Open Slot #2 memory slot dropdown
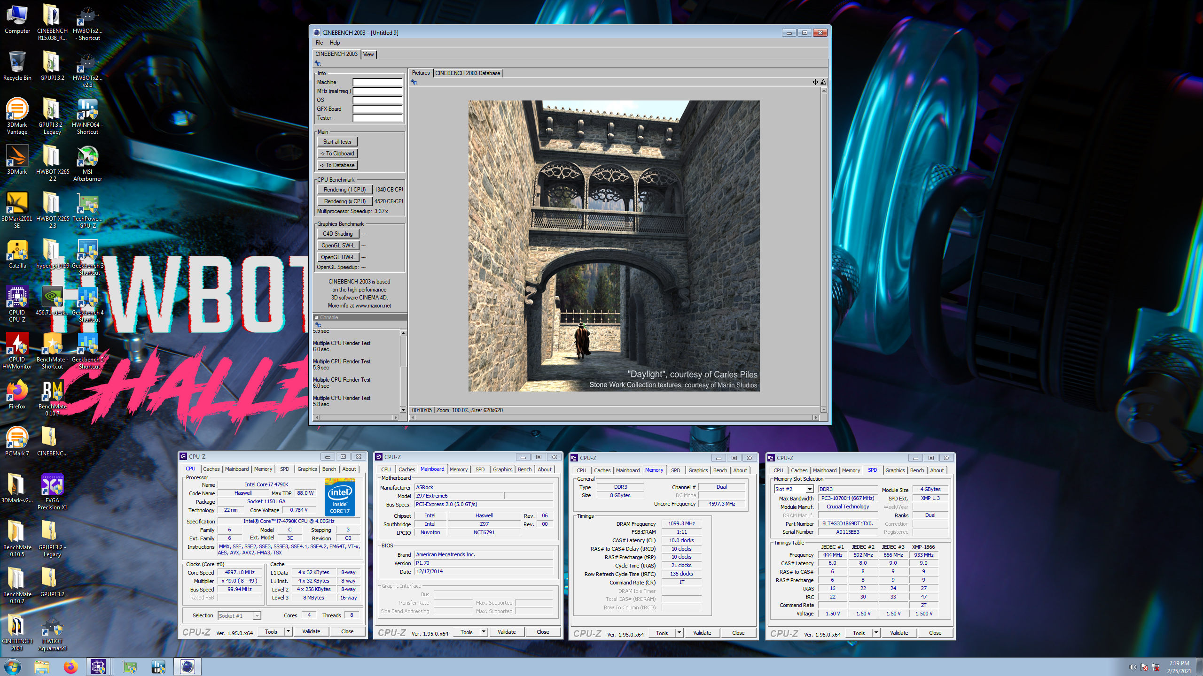This screenshot has width=1203, height=676. pos(793,489)
